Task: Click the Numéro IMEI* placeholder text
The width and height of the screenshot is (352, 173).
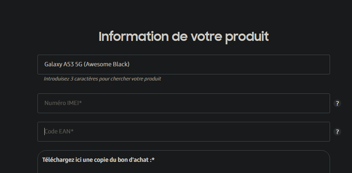Action: [x=63, y=103]
